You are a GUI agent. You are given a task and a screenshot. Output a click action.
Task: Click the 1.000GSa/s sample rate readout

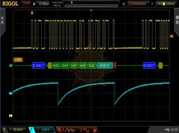(57, 2)
